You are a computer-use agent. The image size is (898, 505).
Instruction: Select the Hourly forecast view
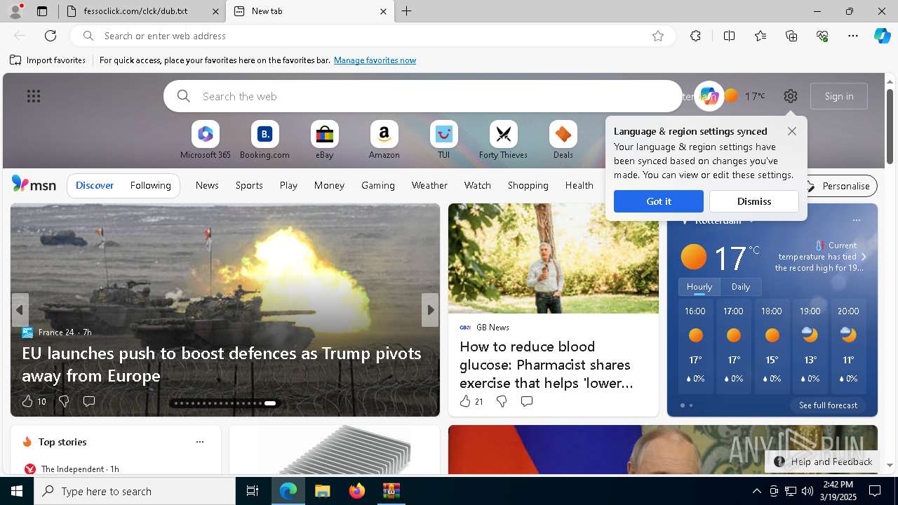699,287
